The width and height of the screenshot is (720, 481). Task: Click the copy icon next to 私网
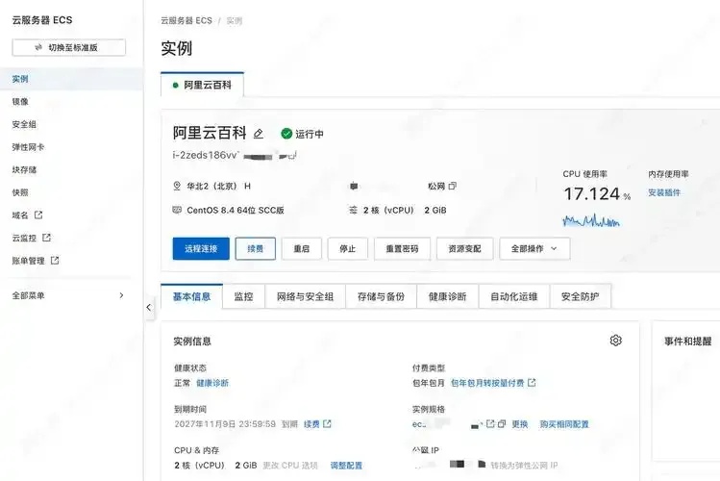tap(453, 186)
